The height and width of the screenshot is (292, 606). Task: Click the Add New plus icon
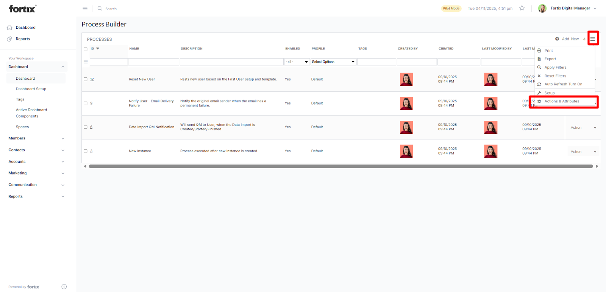557,39
